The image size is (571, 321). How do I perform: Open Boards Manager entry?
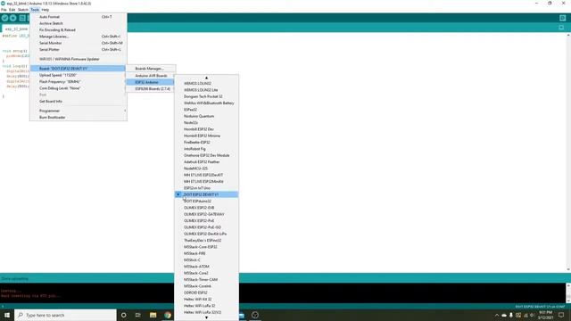[x=151, y=69]
